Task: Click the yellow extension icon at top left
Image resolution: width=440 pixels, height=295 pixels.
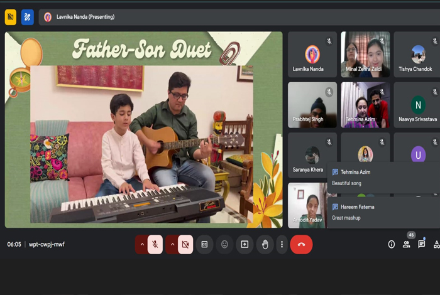Action: click(11, 17)
